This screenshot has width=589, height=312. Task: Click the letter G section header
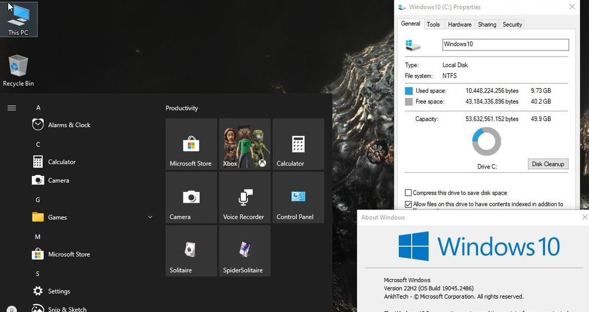click(38, 200)
